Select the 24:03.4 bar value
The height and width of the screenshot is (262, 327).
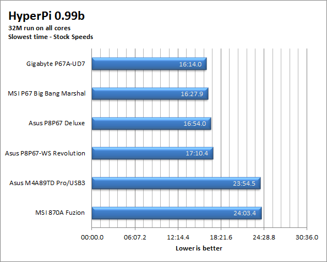click(245, 213)
